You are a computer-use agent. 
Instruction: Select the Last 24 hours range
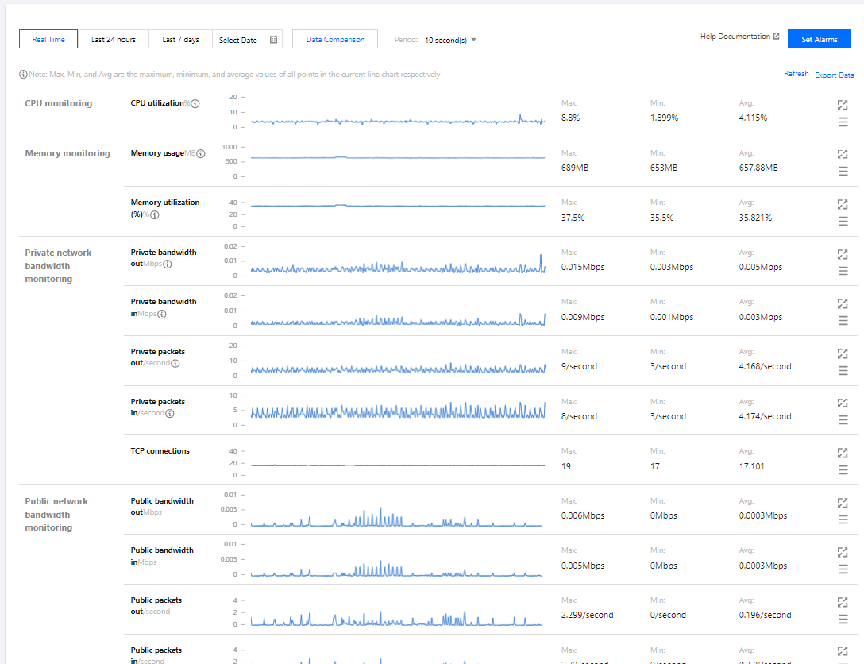[x=114, y=40]
